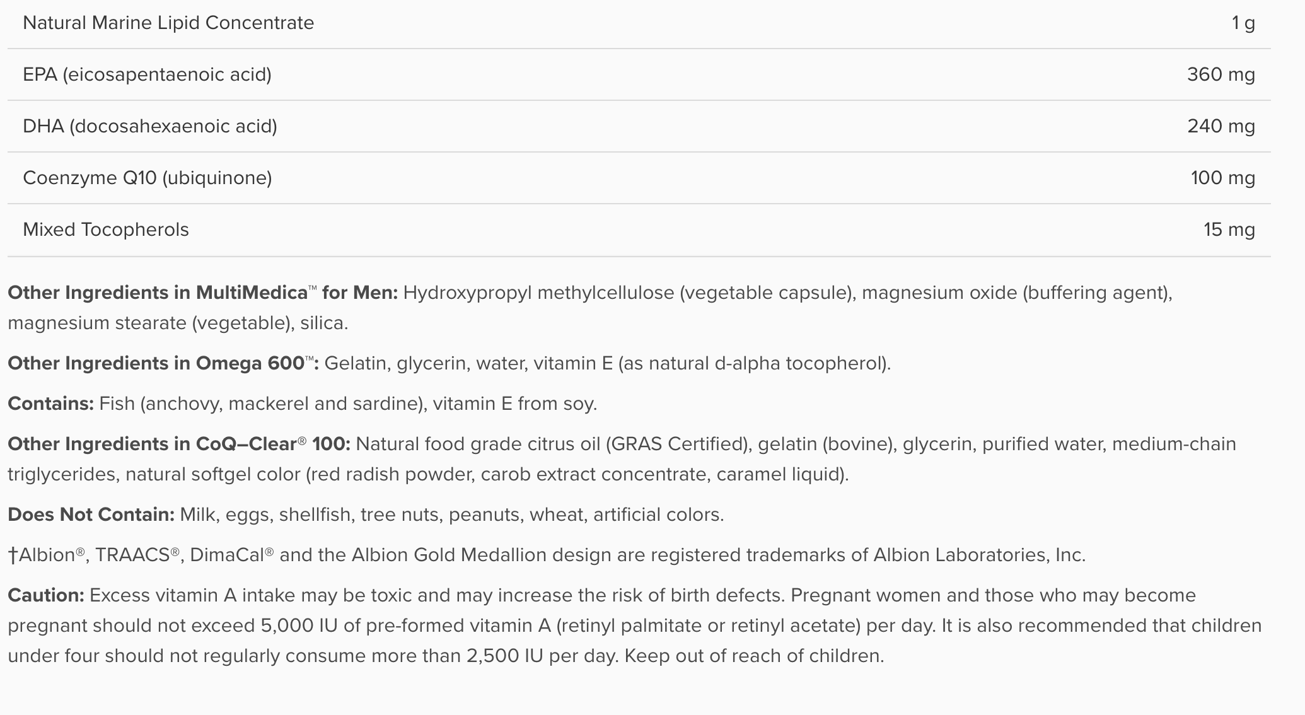Click the bold "Does Not Contain:" label

pos(91,515)
